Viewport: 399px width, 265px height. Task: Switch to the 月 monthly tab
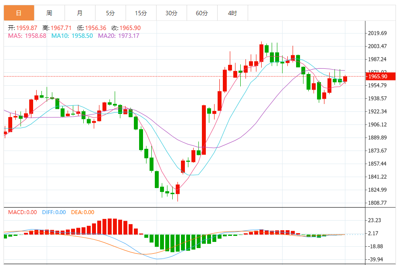tap(80, 13)
